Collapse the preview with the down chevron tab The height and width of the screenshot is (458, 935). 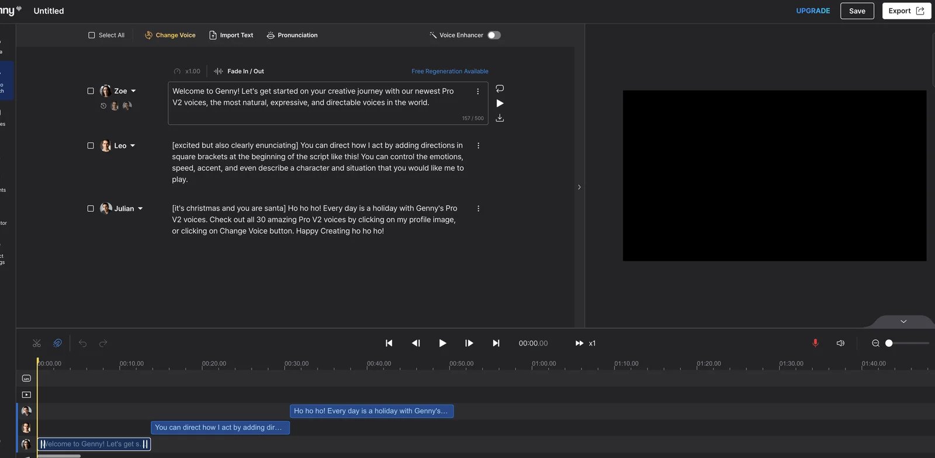903,321
